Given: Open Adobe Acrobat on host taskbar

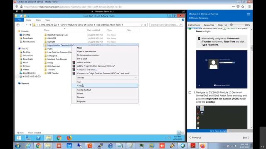Looking at the screenshot, I should coord(193,146).
